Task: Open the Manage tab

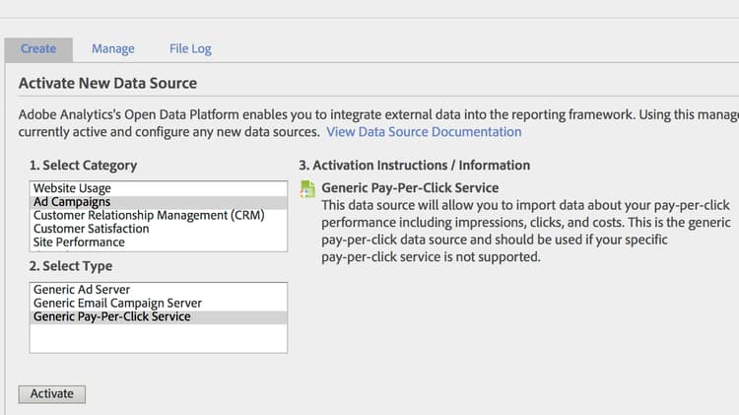Action: [113, 48]
